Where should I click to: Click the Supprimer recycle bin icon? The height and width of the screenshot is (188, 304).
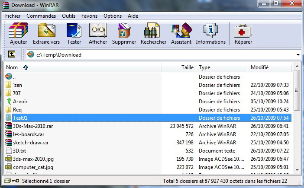[124, 30]
